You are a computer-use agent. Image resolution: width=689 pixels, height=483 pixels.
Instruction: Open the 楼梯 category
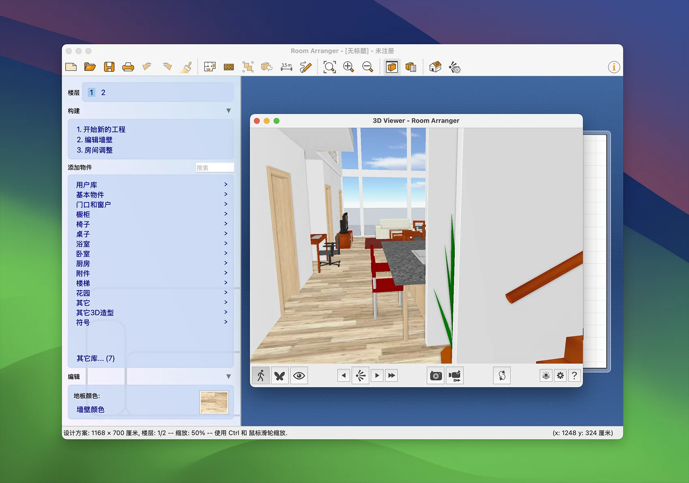point(152,283)
